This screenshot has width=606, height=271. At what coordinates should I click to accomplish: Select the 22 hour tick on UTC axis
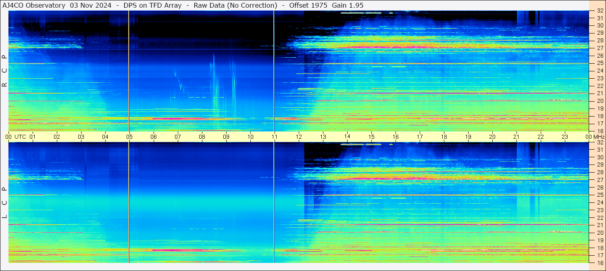541,137
